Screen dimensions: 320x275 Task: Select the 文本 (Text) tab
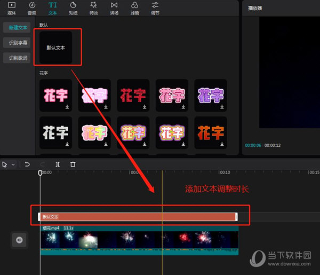53,8
